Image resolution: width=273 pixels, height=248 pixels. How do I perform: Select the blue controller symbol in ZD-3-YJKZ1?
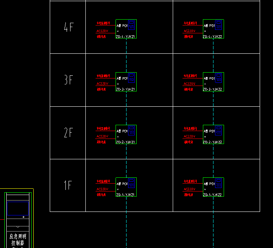pos(132,78)
